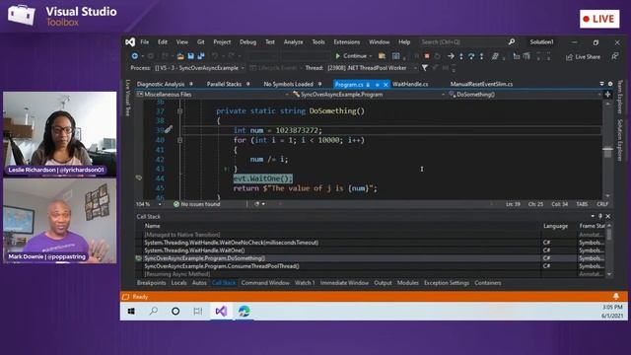Click the Visual Studio logo icon

point(130,41)
